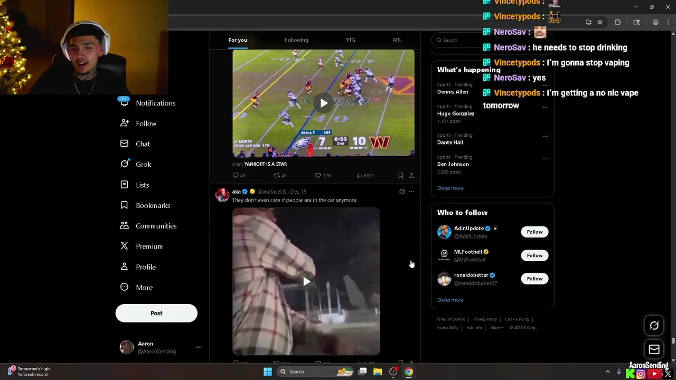Open options for Ben Johnson trend
This screenshot has height=380, width=676.
[x=545, y=158]
